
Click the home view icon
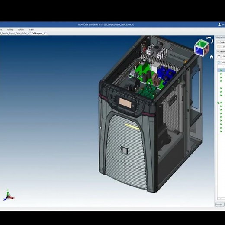[212, 57]
